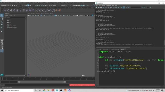Screen dimensions: 165x92
Task: Open the Script Editor Command menu
Action: [108, 5]
